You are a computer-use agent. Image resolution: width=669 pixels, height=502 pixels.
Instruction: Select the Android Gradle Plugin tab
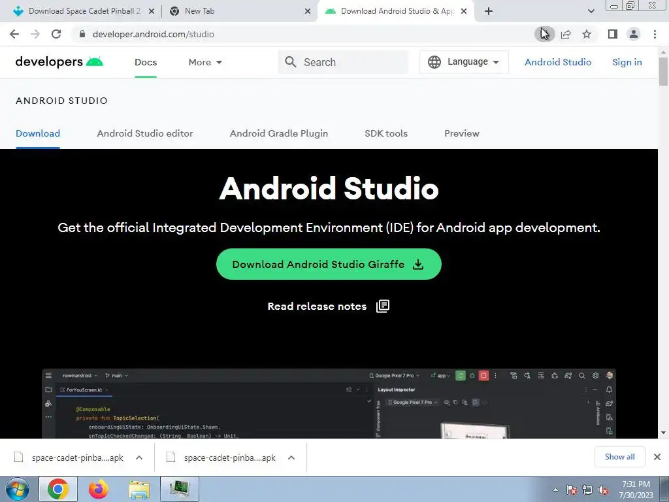(278, 133)
